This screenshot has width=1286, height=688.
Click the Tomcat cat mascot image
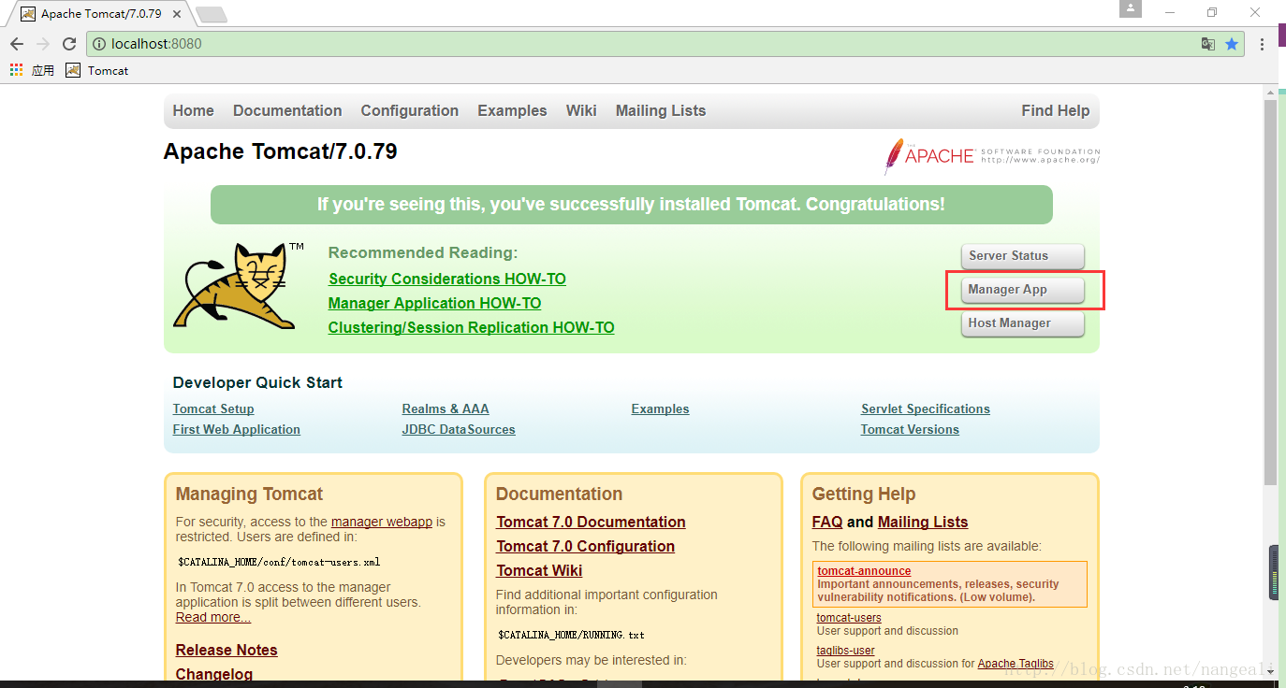point(239,285)
